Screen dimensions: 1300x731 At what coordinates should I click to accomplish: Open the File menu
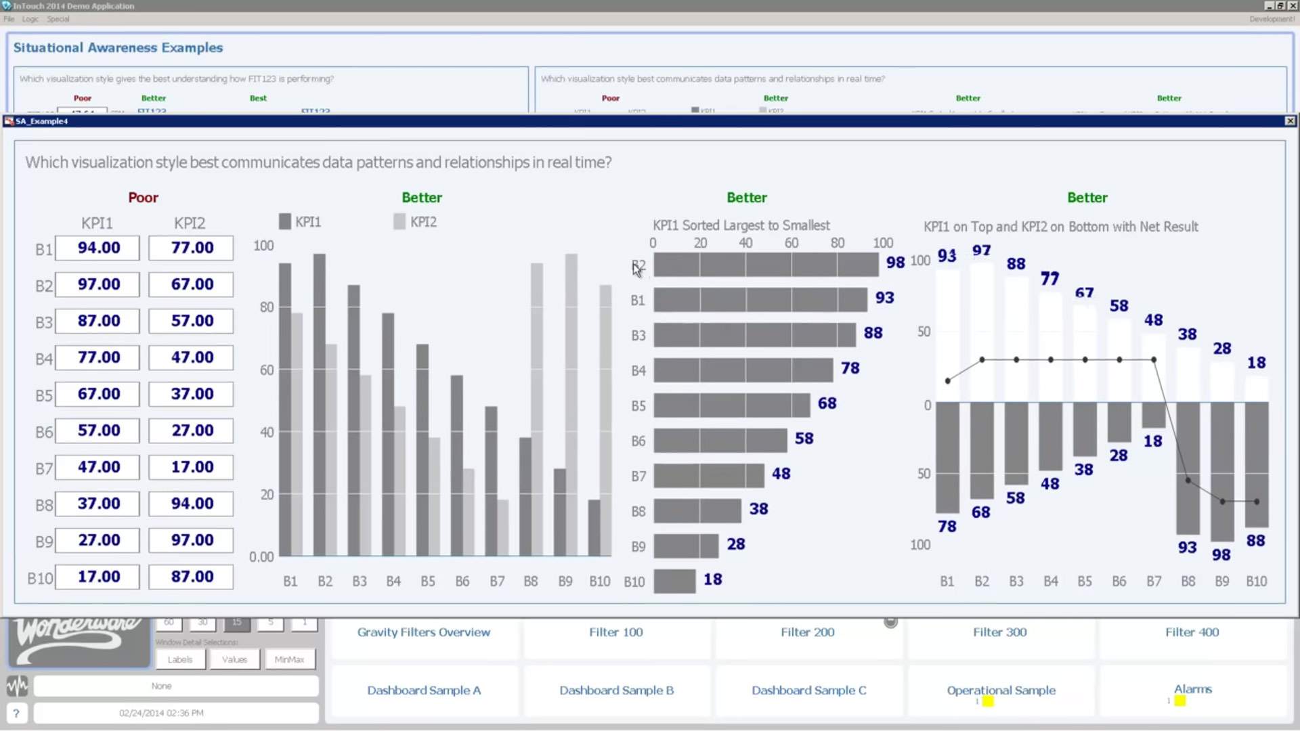9,19
